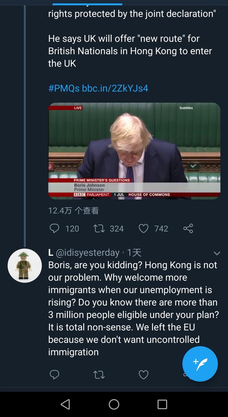
Task: Open Android recent apps square button
Action: [162, 404]
